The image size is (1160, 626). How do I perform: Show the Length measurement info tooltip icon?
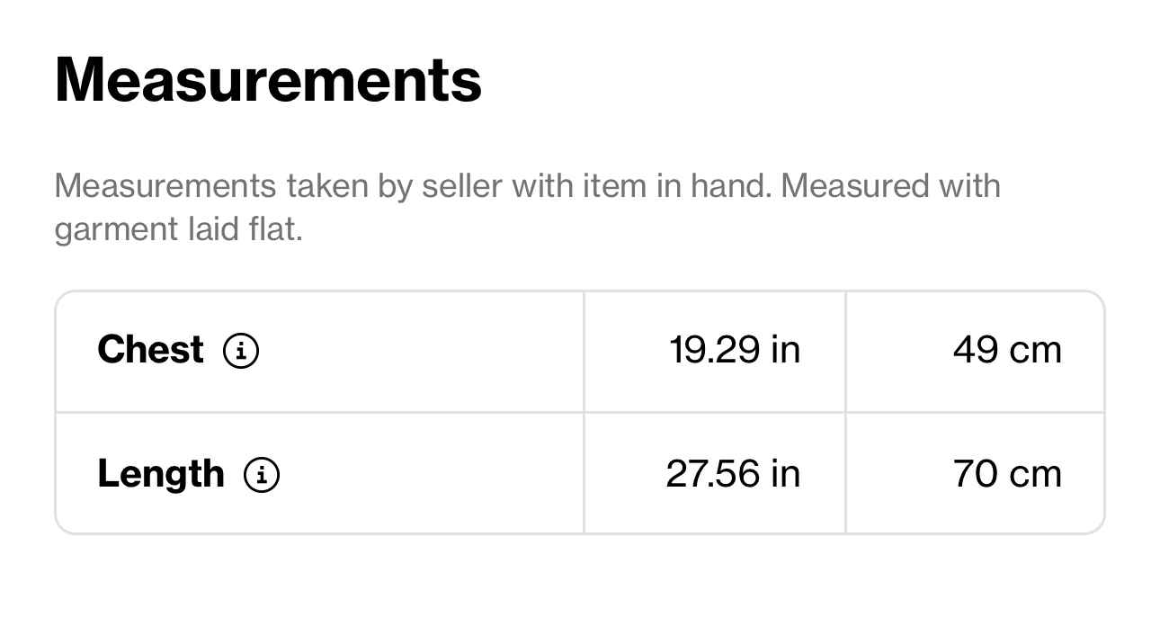[x=262, y=475]
